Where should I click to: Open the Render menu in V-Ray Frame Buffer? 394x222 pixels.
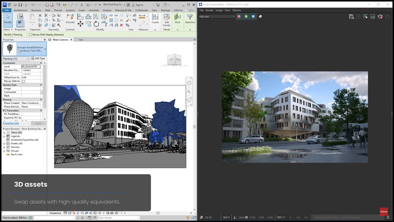tap(209, 10)
